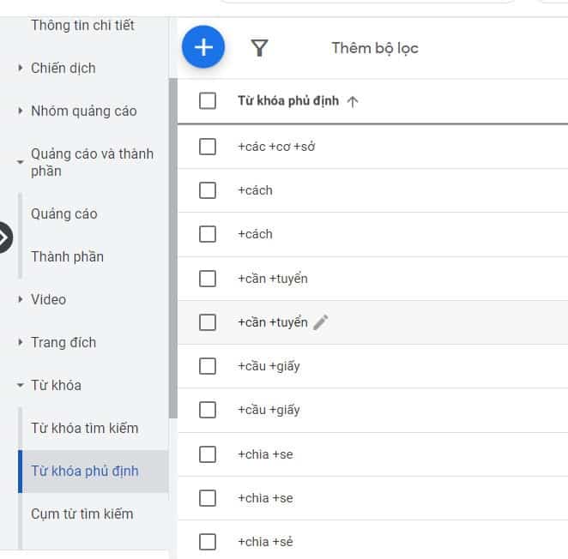Viewport: 568px width, 559px height.
Task: Click the blue plus add button
Action: coord(203,48)
